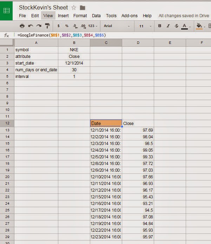
Task: Click the Print icon in toolbar
Action: [x=22, y=26]
